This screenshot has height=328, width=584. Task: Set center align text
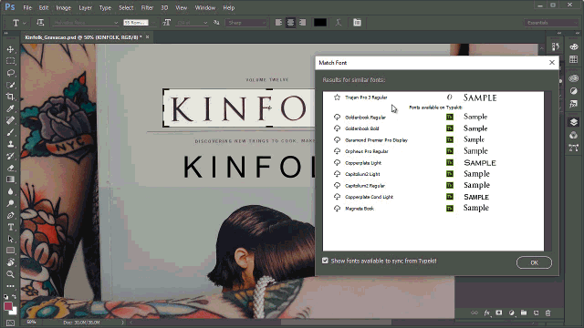tap(290, 23)
